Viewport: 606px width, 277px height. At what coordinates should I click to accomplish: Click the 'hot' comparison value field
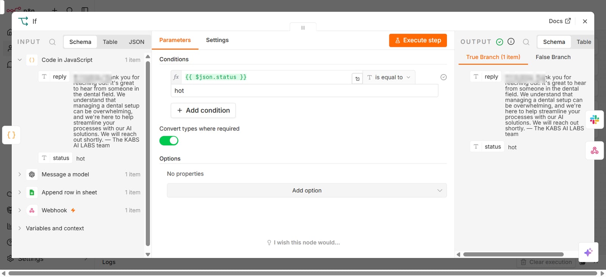coord(305,91)
